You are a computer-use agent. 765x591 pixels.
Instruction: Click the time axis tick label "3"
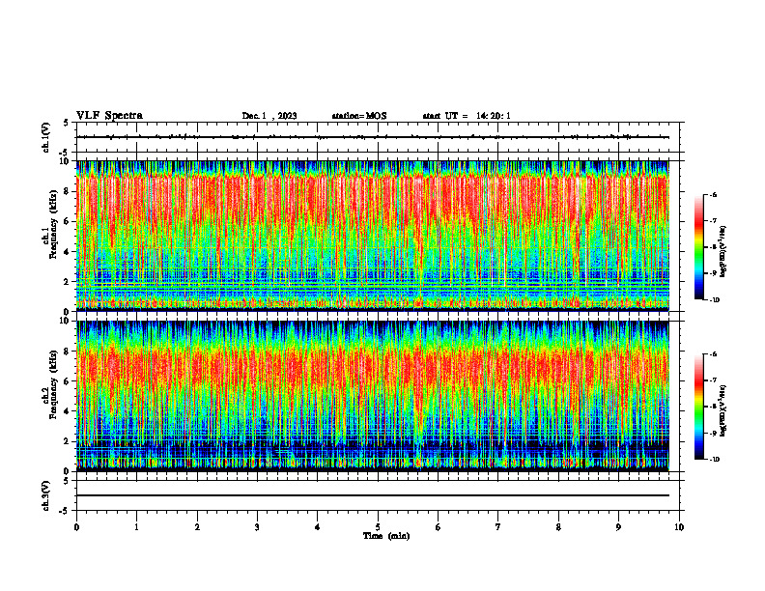257,527
